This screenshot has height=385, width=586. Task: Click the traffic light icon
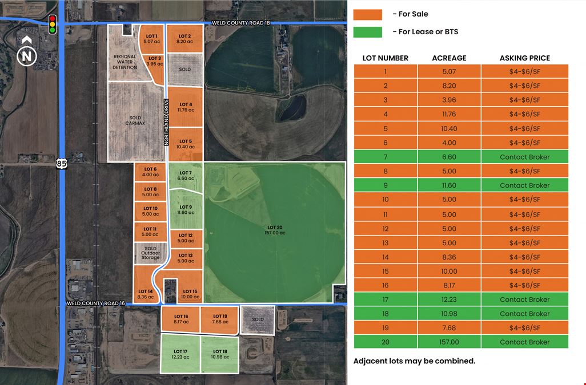coord(53,25)
